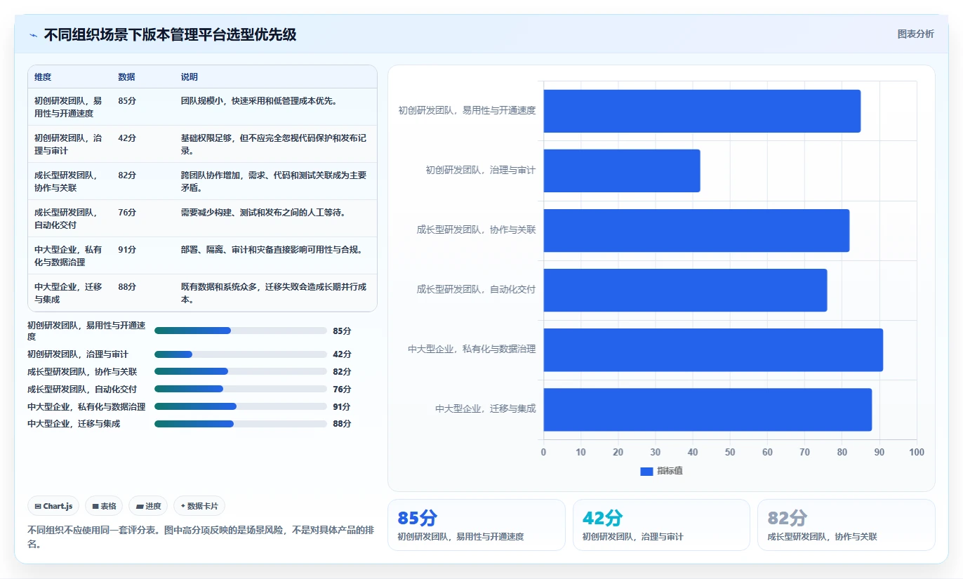Click the chart bar for 初创研发团队，治理与审计
This screenshot has width=963, height=579.
[622, 171]
